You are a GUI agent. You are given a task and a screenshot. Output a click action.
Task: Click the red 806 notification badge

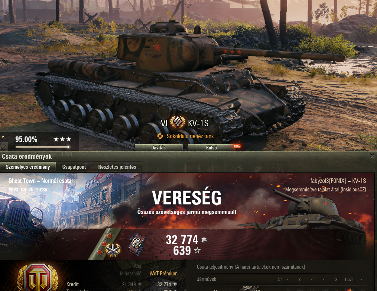[x=237, y=146]
